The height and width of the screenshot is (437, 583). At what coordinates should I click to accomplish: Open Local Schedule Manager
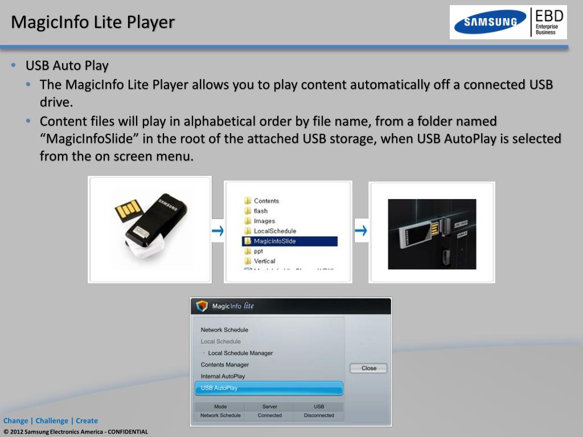tap(240, 353)
